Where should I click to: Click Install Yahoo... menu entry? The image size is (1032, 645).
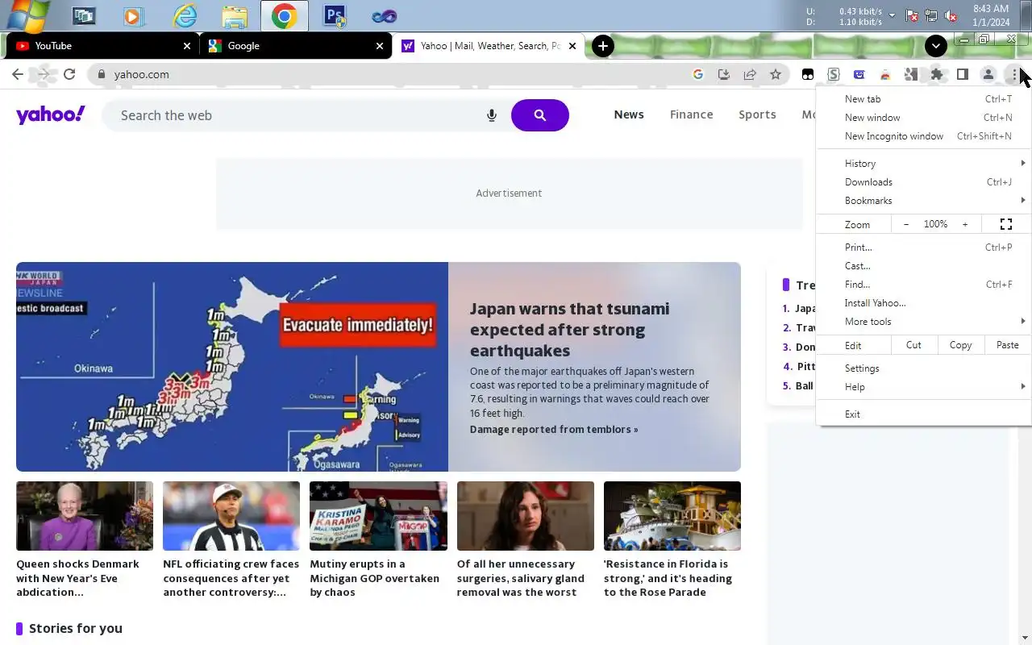coord(924,303)
